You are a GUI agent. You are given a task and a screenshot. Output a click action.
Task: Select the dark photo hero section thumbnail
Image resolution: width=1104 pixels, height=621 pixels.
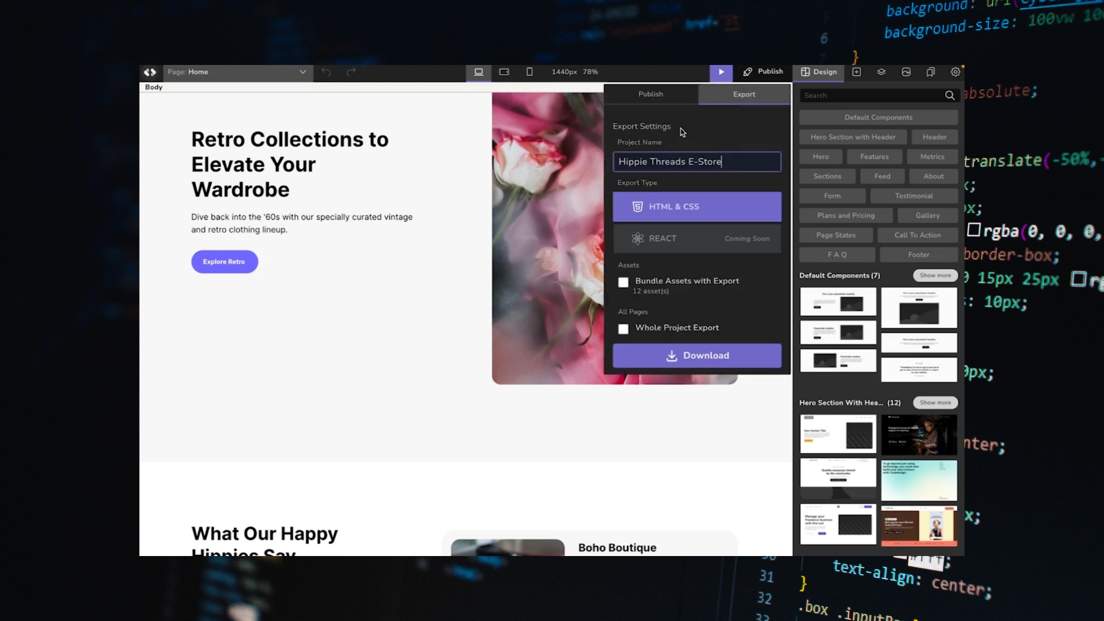(919, 435)
